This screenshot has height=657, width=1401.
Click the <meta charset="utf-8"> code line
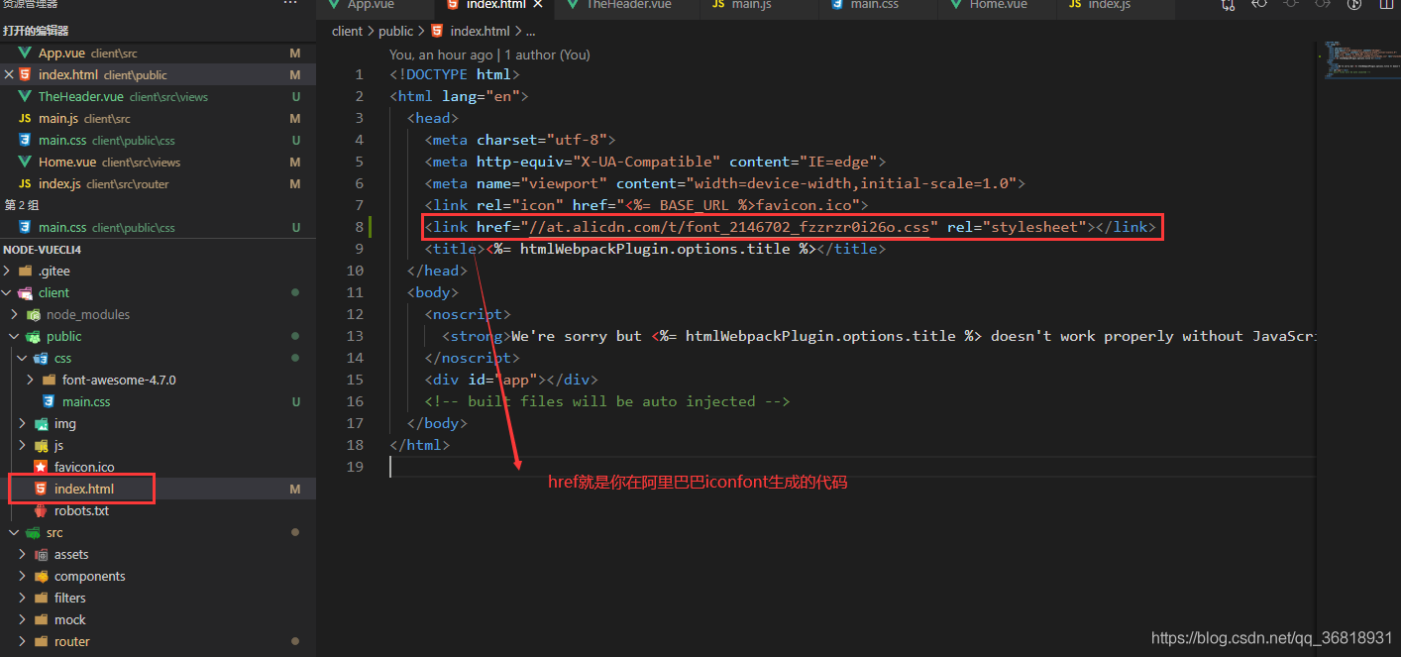520,140
